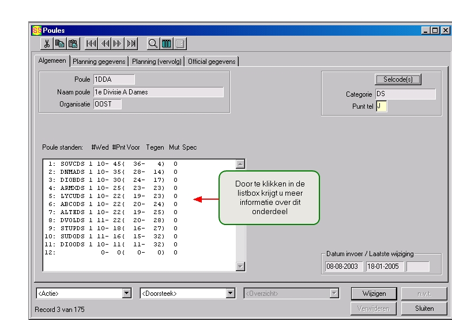Open the Planning gegevens tab

100,61
